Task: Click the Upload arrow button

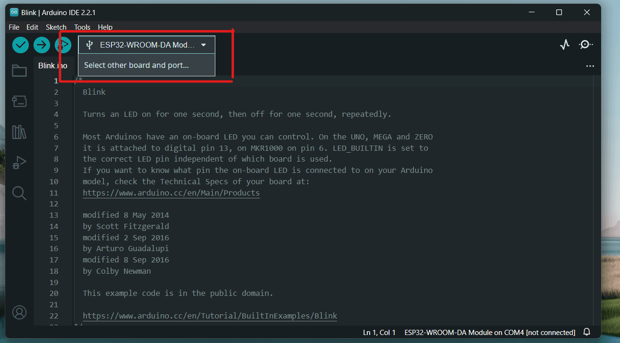Action: tap(42, 45)
